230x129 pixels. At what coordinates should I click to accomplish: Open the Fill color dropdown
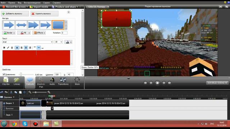24,33
